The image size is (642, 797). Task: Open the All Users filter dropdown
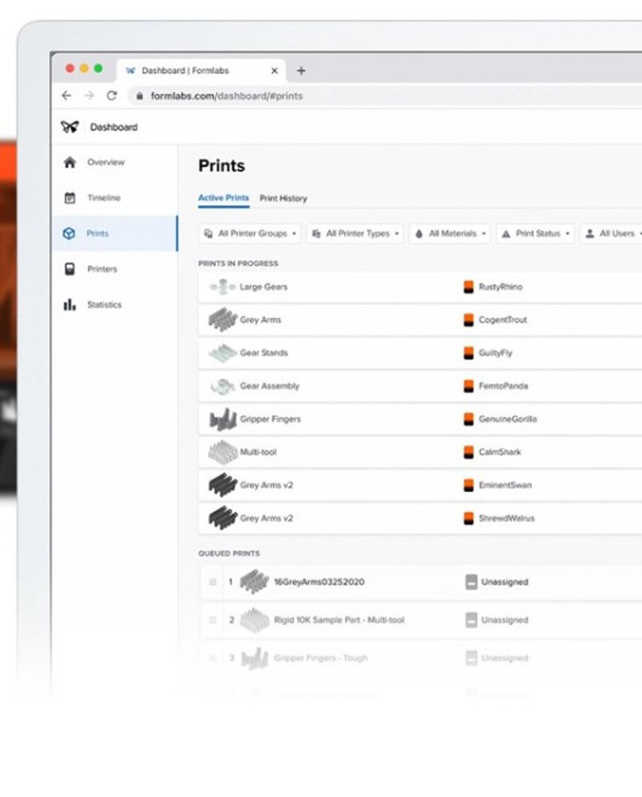tap(612, 234)
